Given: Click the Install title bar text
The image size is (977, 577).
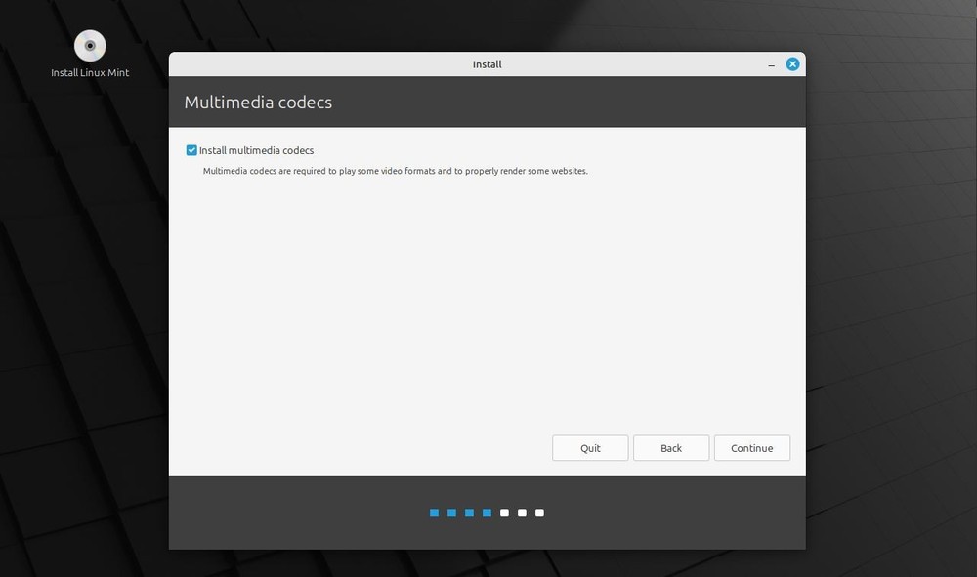Looking at the screenshot, I should [x=487, y=63].
